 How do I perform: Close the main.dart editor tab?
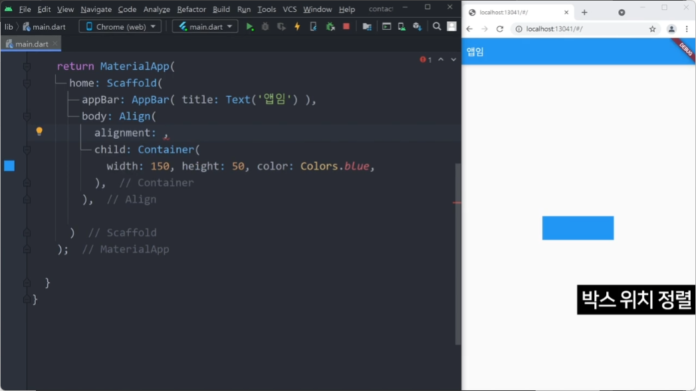coord(55,43)
